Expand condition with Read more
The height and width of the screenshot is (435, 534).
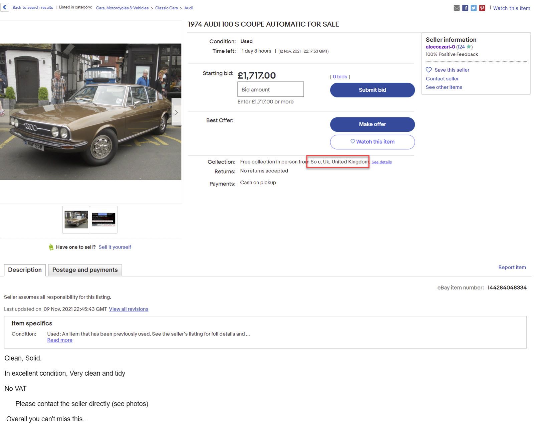[60, 340]
